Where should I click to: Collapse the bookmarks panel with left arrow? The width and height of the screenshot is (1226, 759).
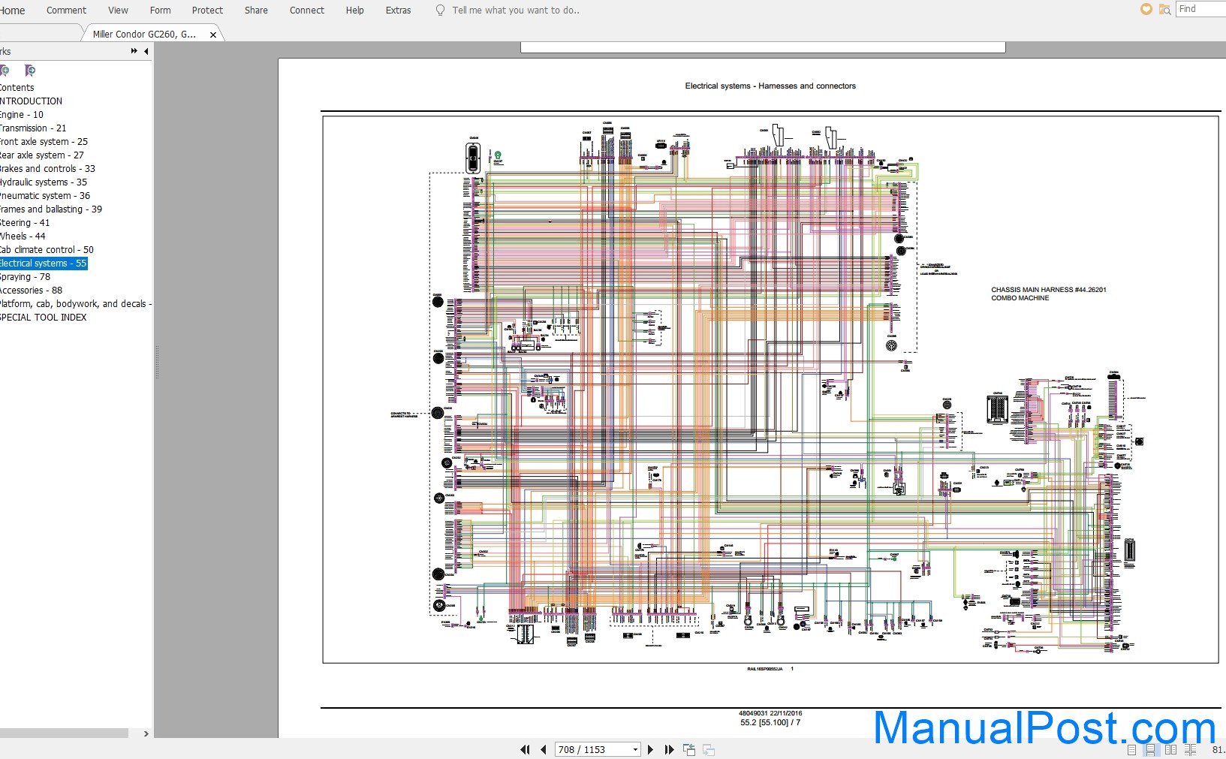tap(146, 51)
